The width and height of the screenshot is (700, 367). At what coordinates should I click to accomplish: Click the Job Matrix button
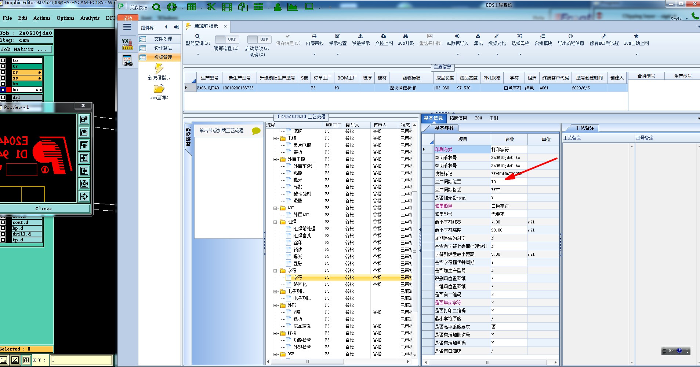coord(26,49)
